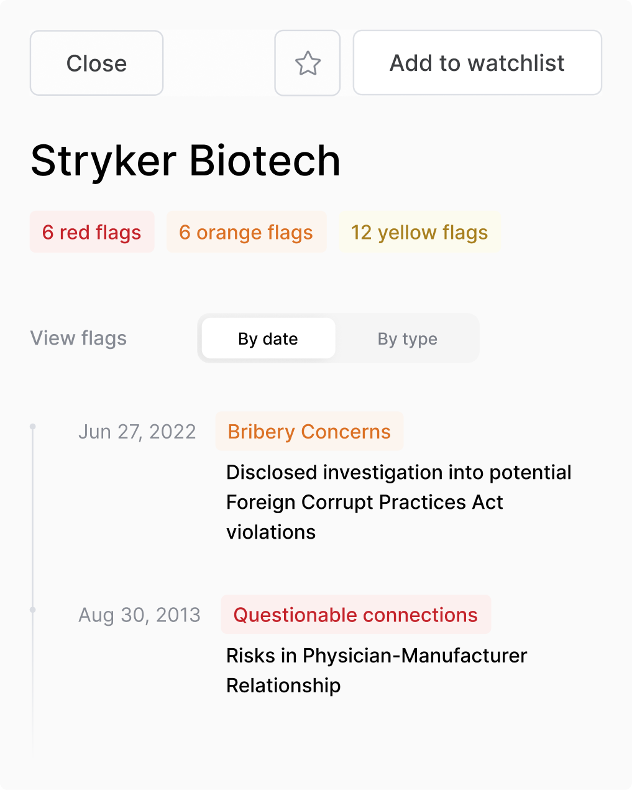Click the View flags label
Image resolution: width=632 pixels, height=790 pixels.
(79, 338)
